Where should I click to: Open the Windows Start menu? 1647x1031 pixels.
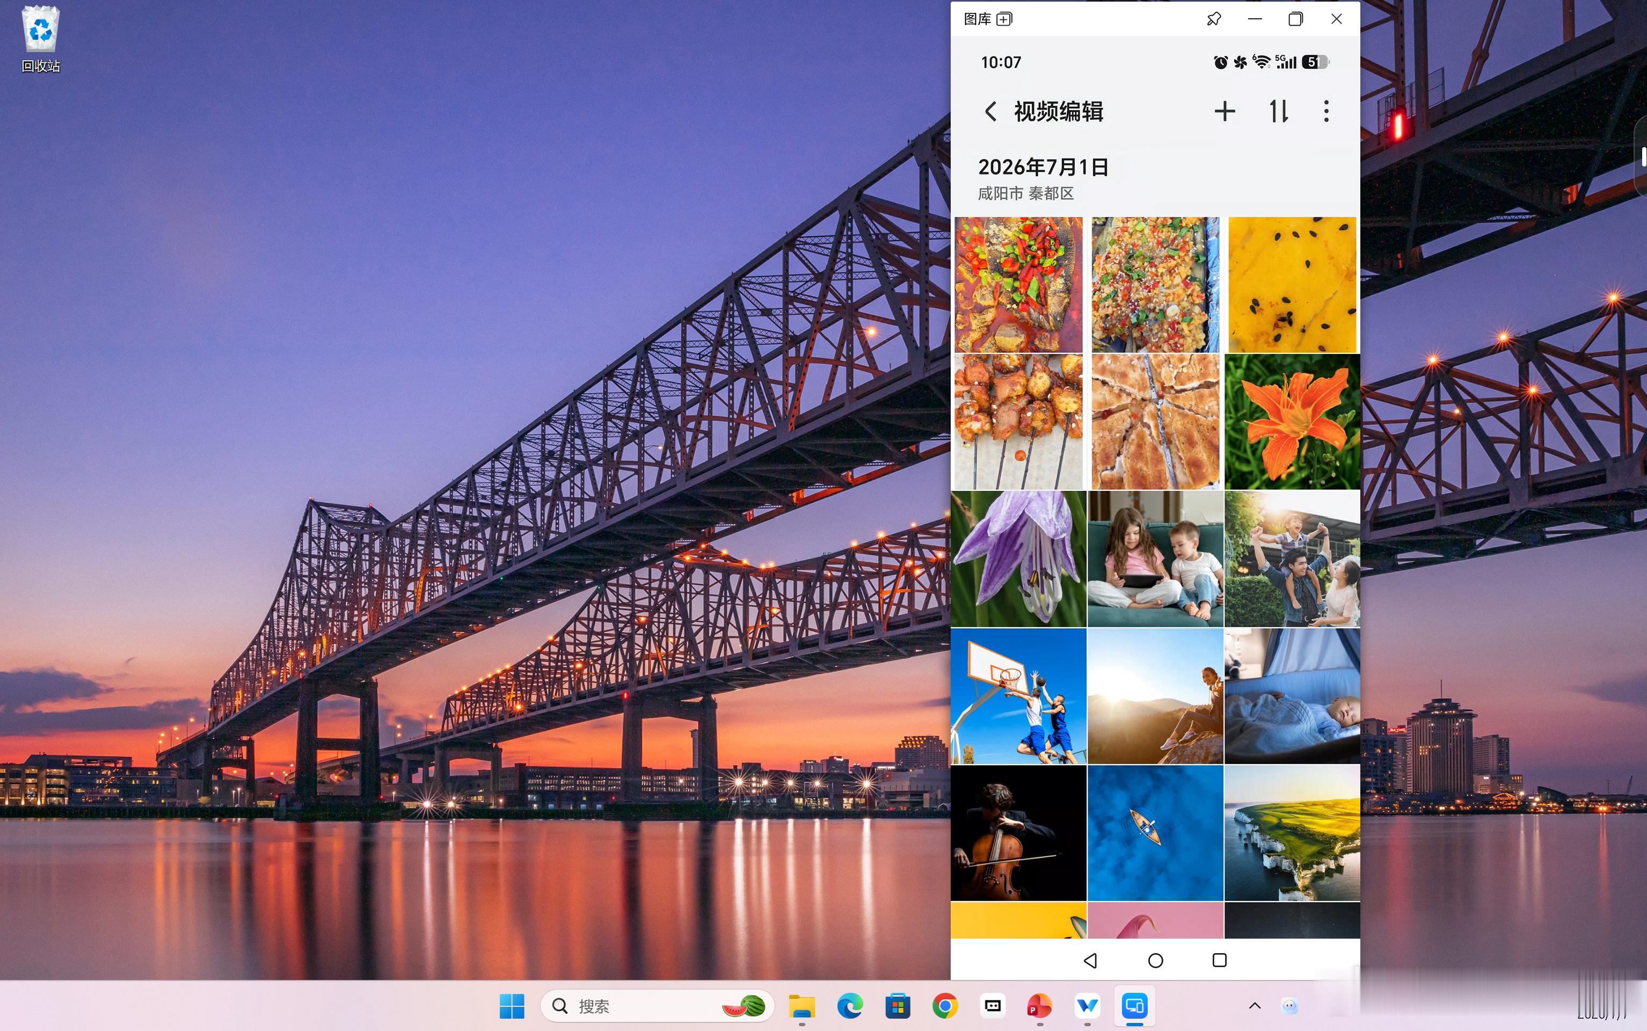[x=512, y=1006]
